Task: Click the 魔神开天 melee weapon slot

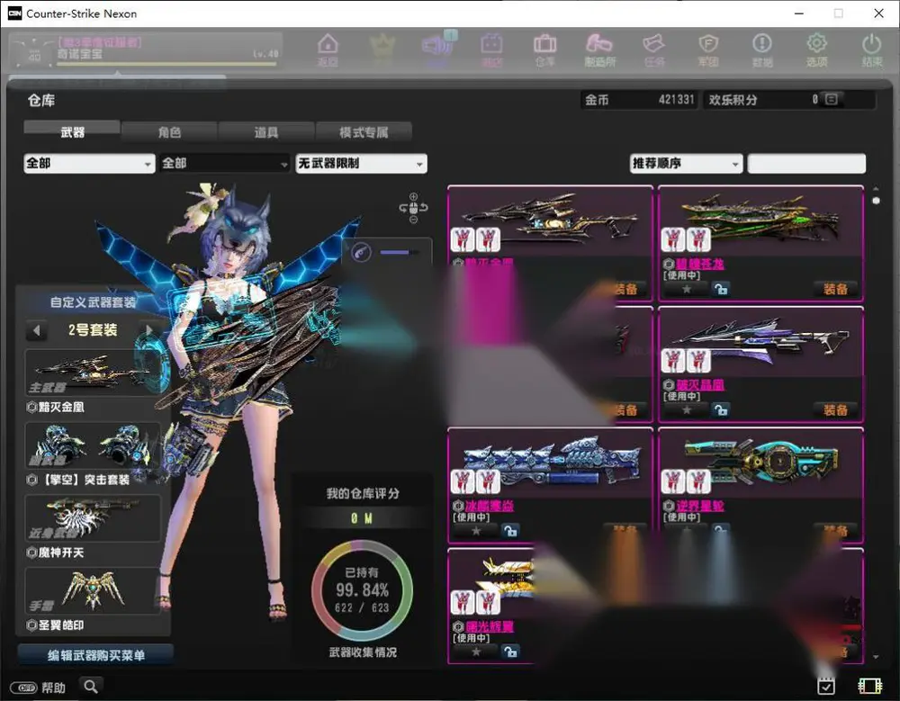Action: point(93,519)
